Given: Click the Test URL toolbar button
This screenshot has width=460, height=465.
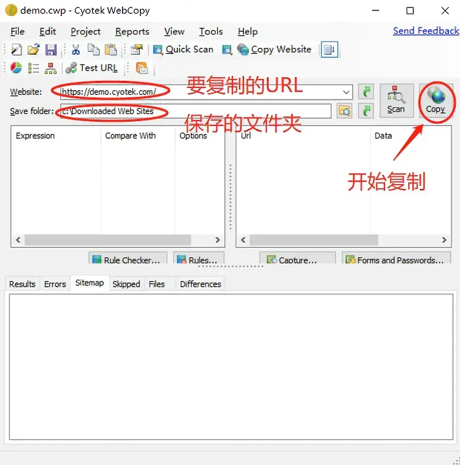Looking at the screenshot, I should pos(91,68).
